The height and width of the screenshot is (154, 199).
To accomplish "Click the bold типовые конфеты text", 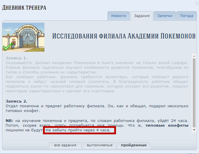I will (167, 125).
